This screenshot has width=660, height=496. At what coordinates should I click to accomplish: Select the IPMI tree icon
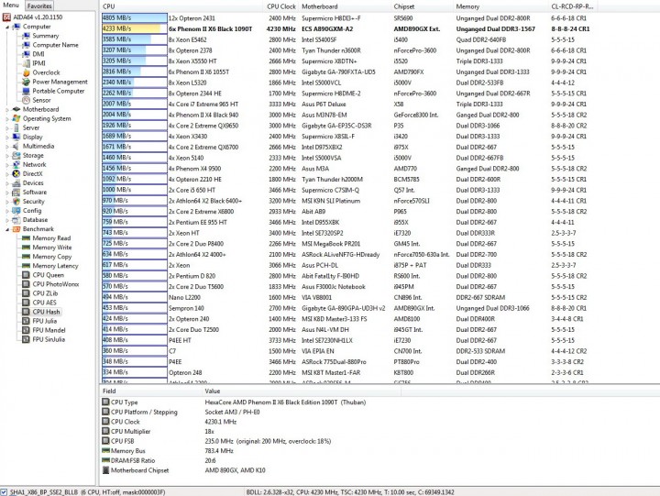pos(26,63)
